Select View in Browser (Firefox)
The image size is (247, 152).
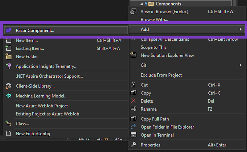point(164,11)
